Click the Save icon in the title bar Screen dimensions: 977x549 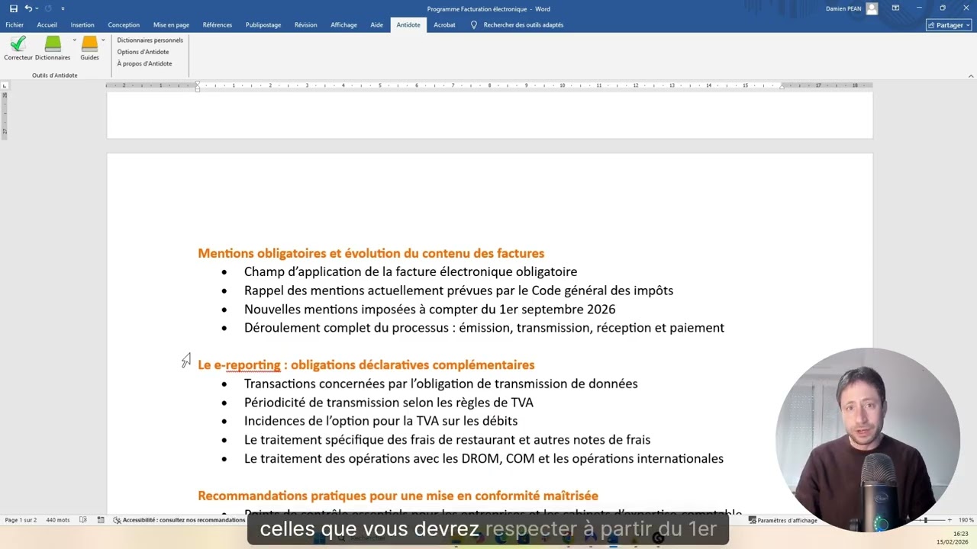coord(14,8)
